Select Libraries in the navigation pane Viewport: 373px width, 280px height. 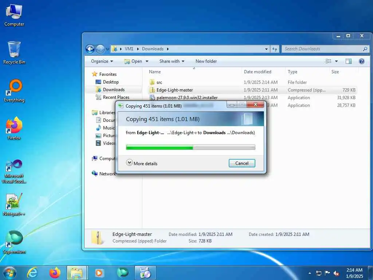tap(104, 112)
